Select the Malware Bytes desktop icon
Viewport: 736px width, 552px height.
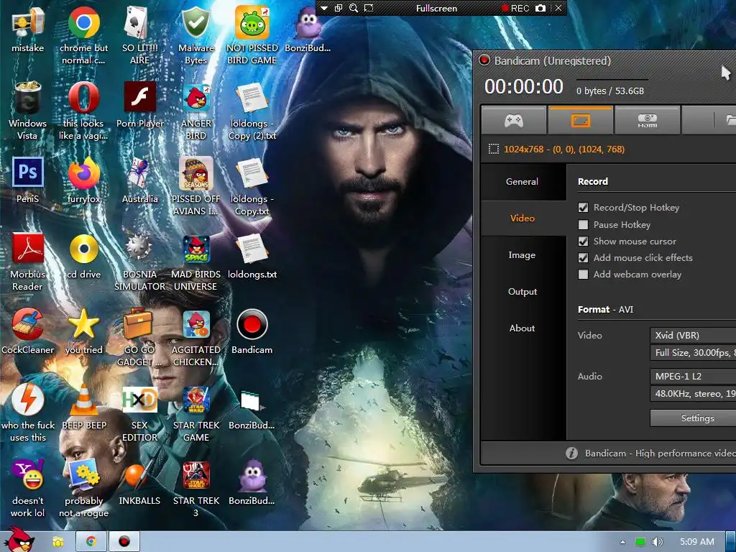point(195,35)
